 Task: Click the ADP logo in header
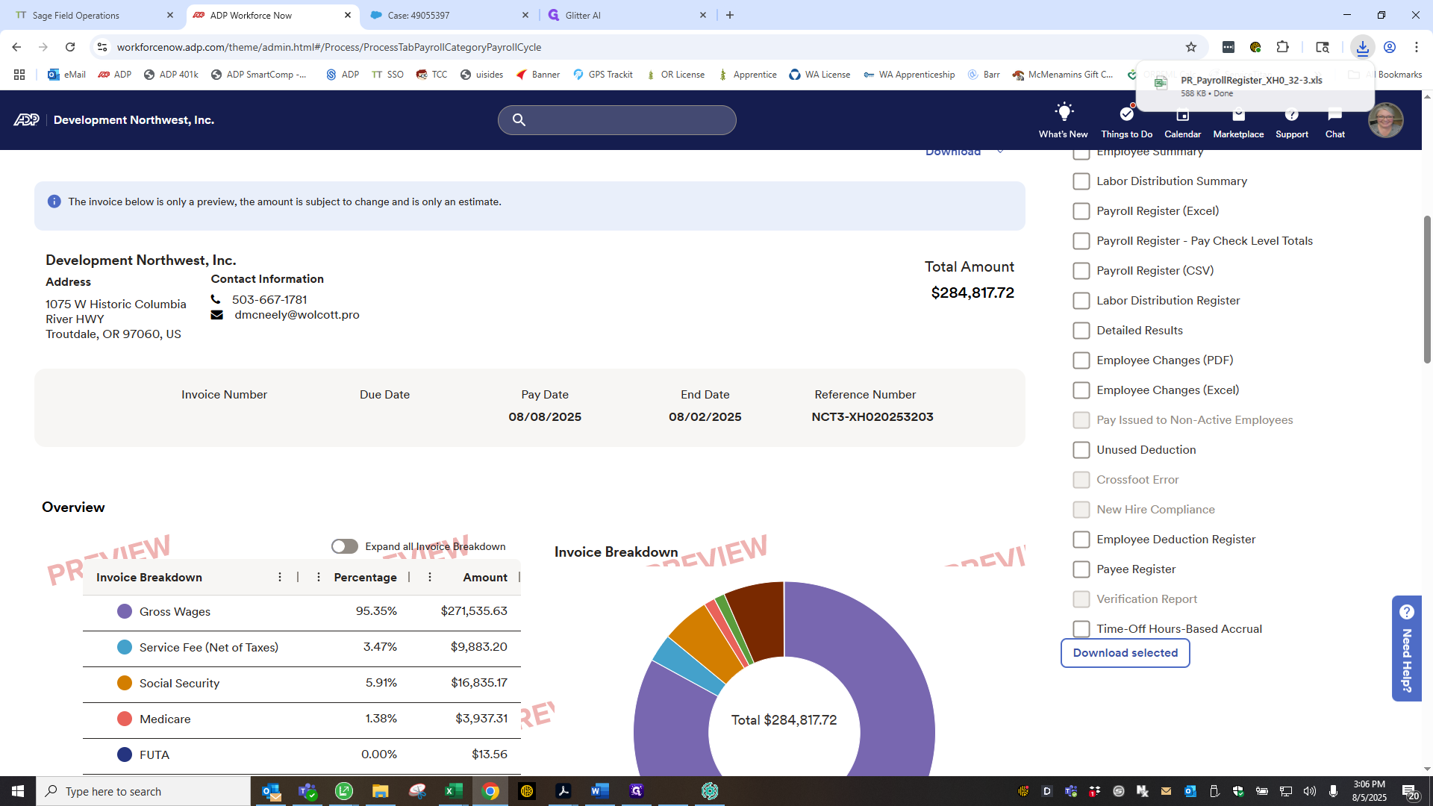coord(26,120)
